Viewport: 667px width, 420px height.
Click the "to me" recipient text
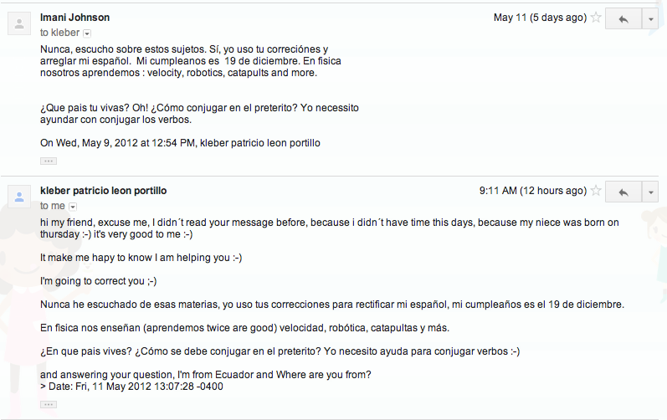click(x=52, y=206)
